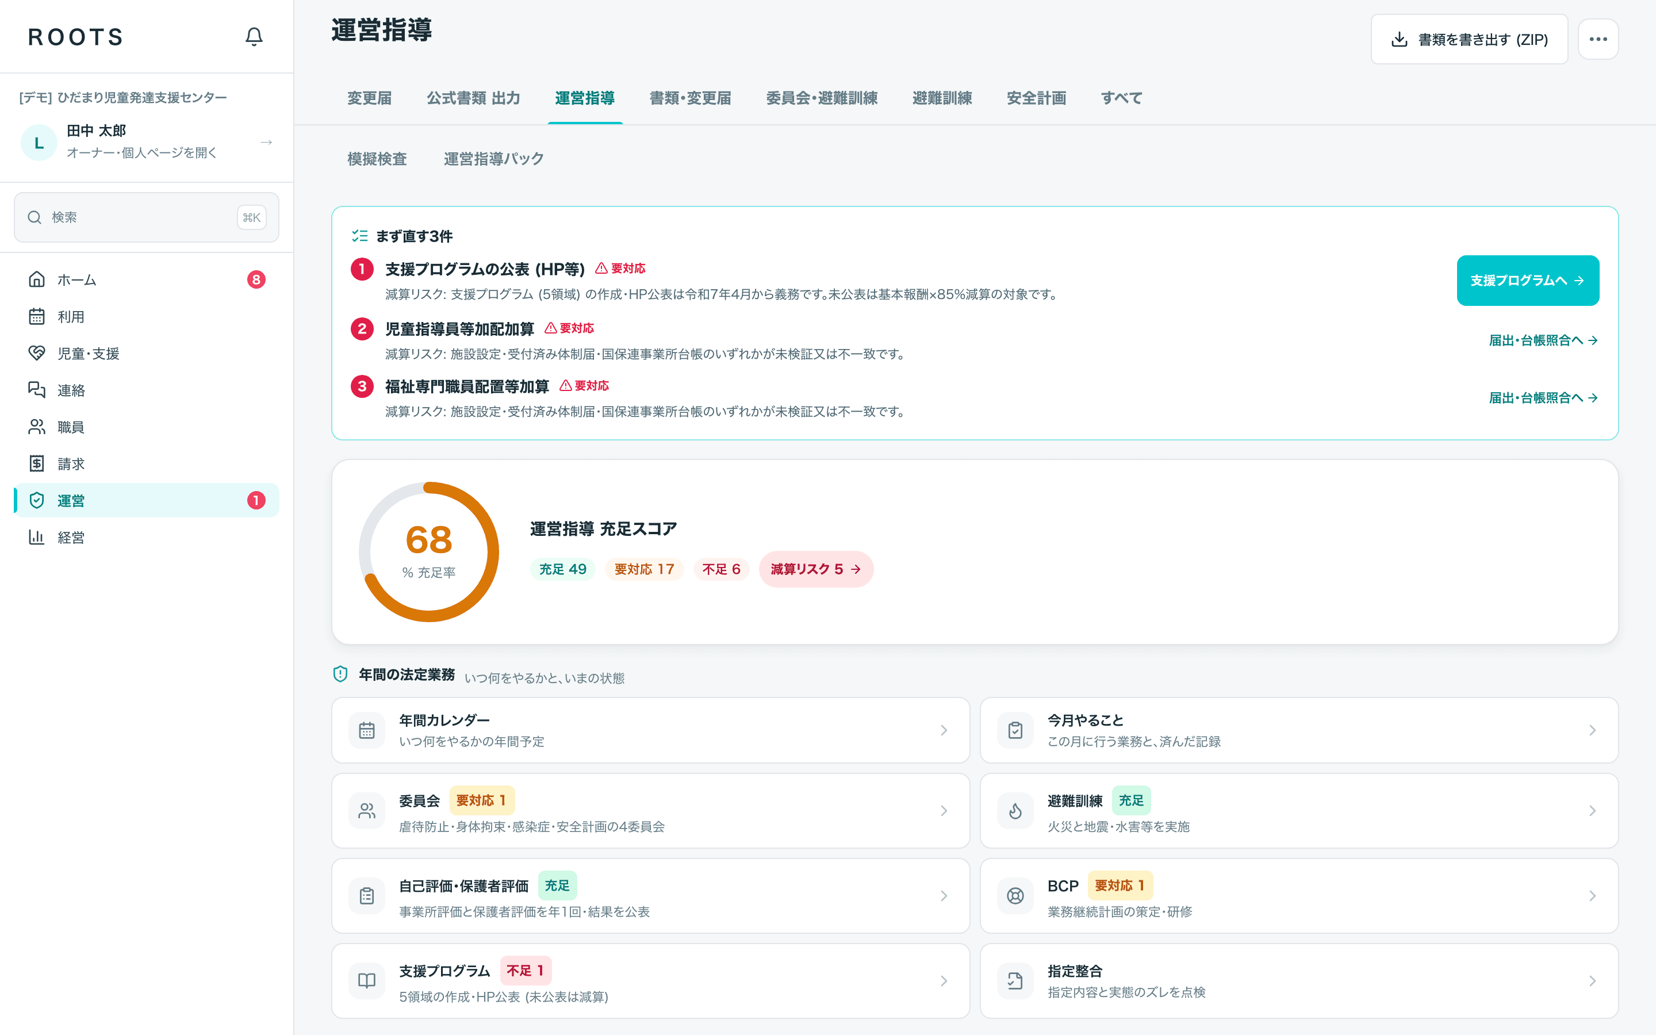This screenshot has height=1035, width=1656.
Task: Click the 要対応 1 badge on BCP
Action: point(1120,885)
